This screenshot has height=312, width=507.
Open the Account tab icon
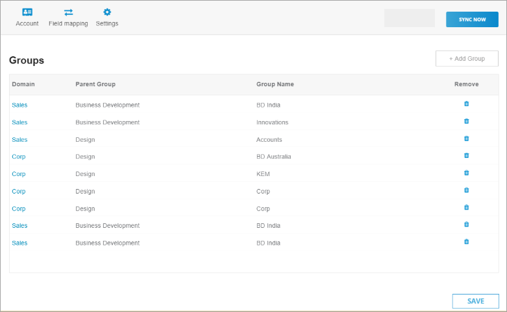27,12
